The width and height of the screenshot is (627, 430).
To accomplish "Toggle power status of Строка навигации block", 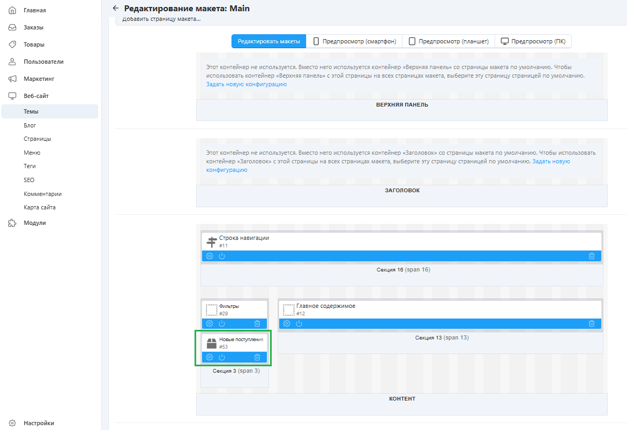I will [x=222, y=256].
